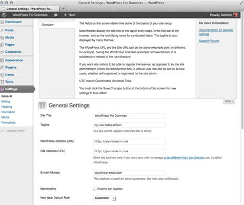Click 'UTC means Coordinated Universal Time.' text
244x205 pixels.
tap(105, 81)
